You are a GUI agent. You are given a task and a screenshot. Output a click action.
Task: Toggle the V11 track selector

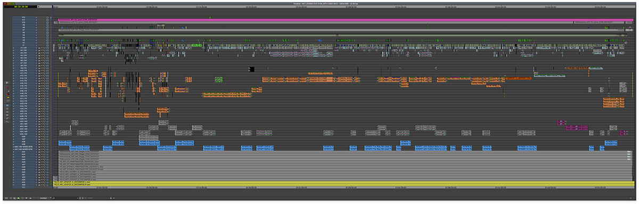pos(24,20)
